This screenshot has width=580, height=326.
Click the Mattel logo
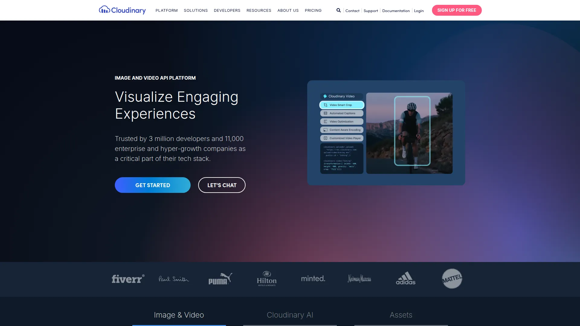452,279
